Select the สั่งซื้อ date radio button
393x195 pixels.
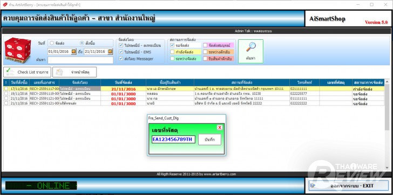pyautogui.click(x=82, y=43)
